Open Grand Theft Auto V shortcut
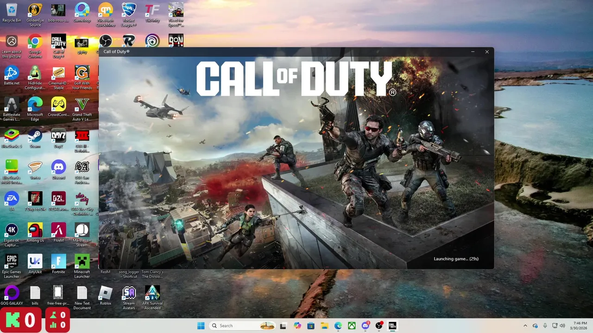This screenshot has height=333, width=593. 82,109
